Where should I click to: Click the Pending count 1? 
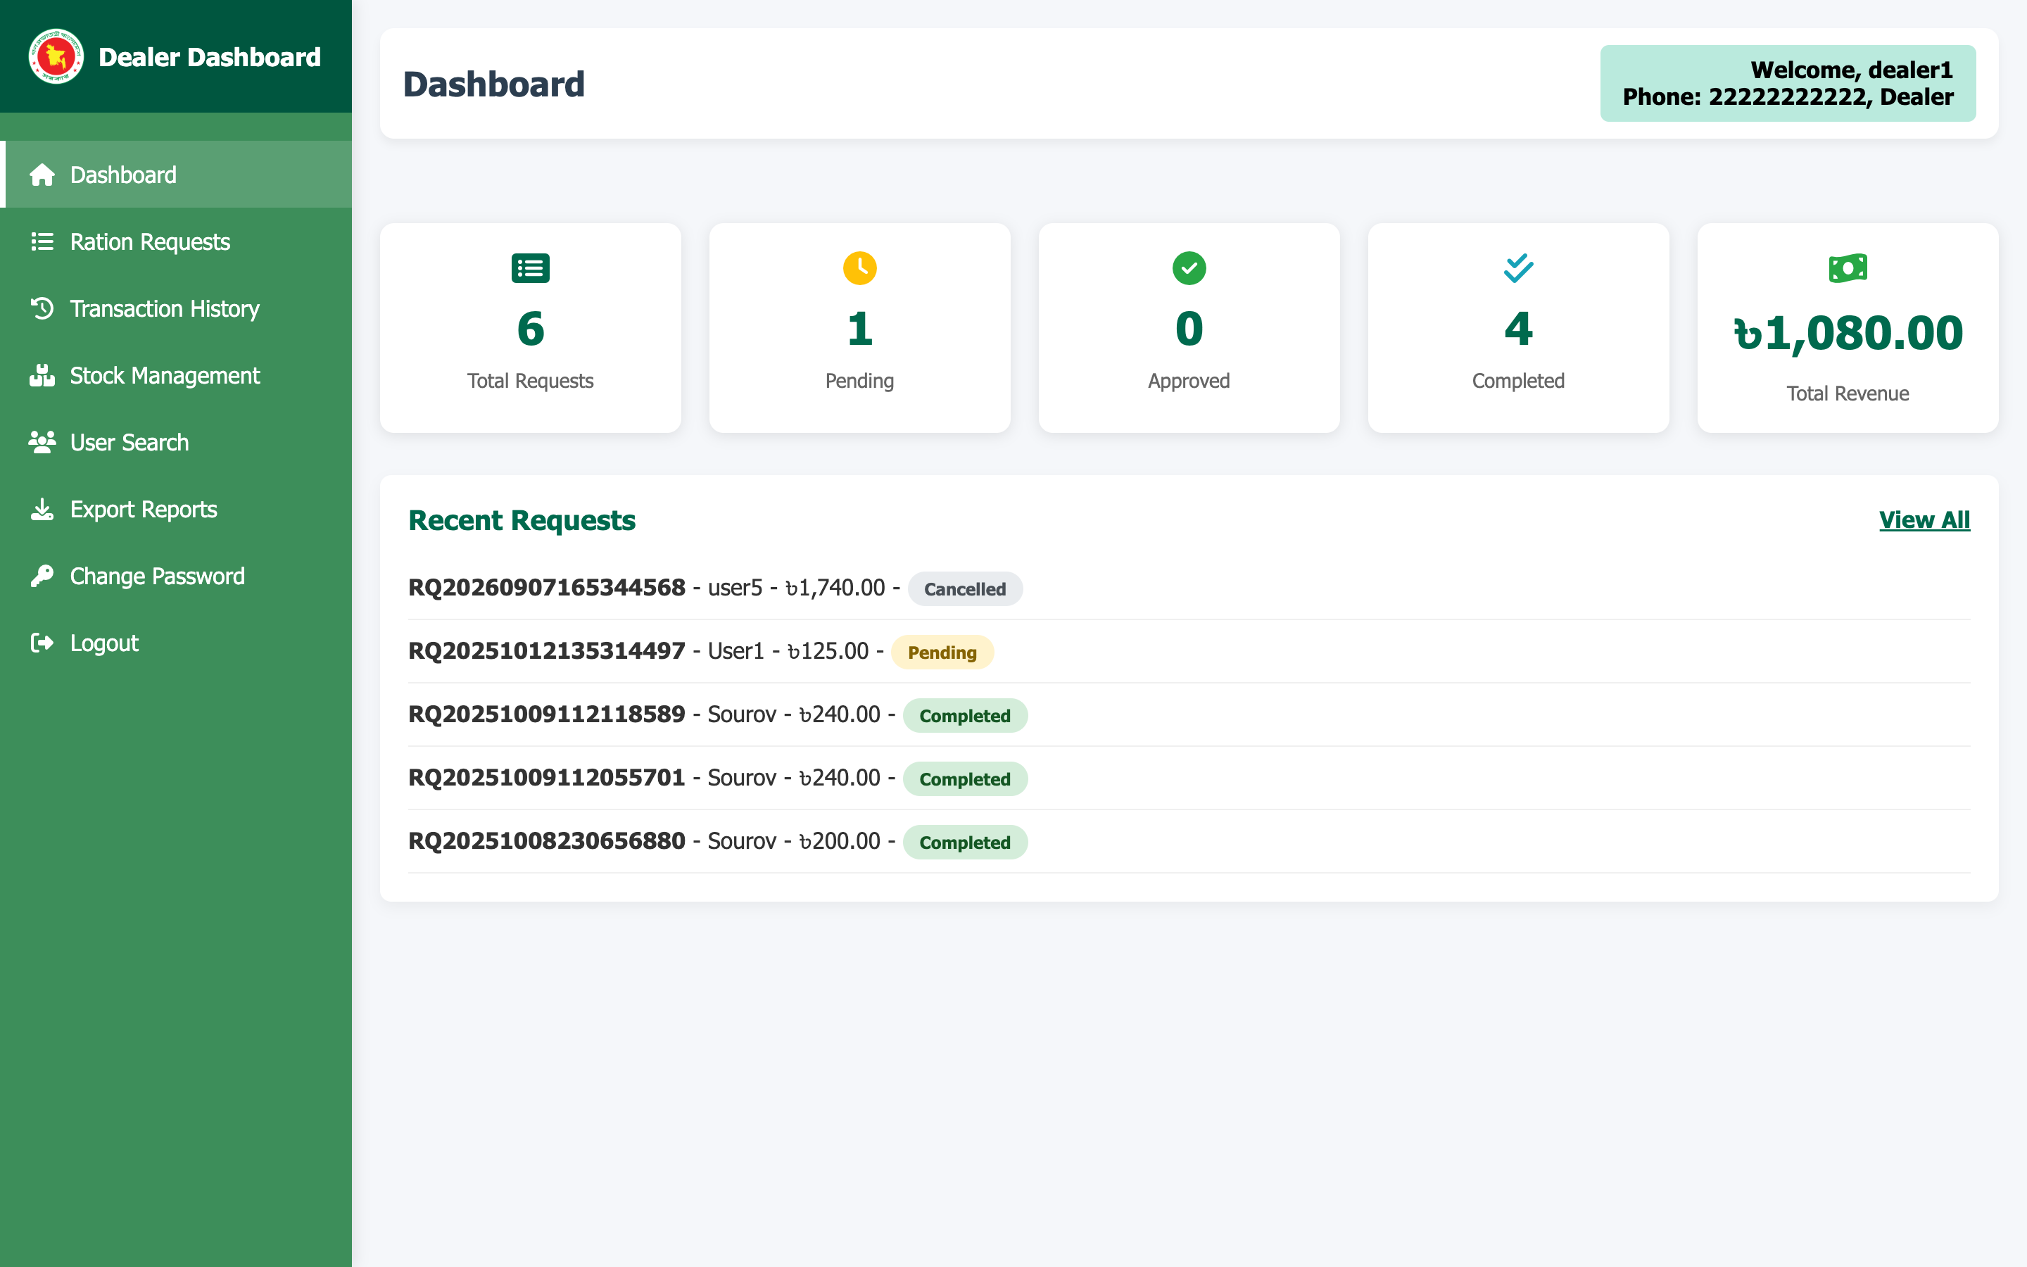(x=859, y=329)
